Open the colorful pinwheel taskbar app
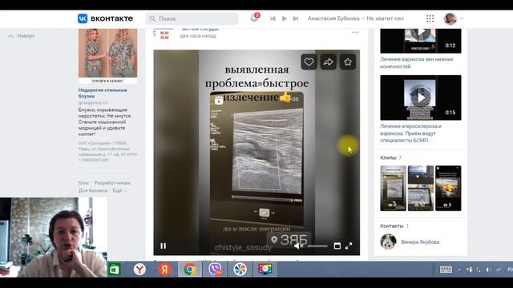The height and width of the screenshot is (288, 513). [240, 270]
